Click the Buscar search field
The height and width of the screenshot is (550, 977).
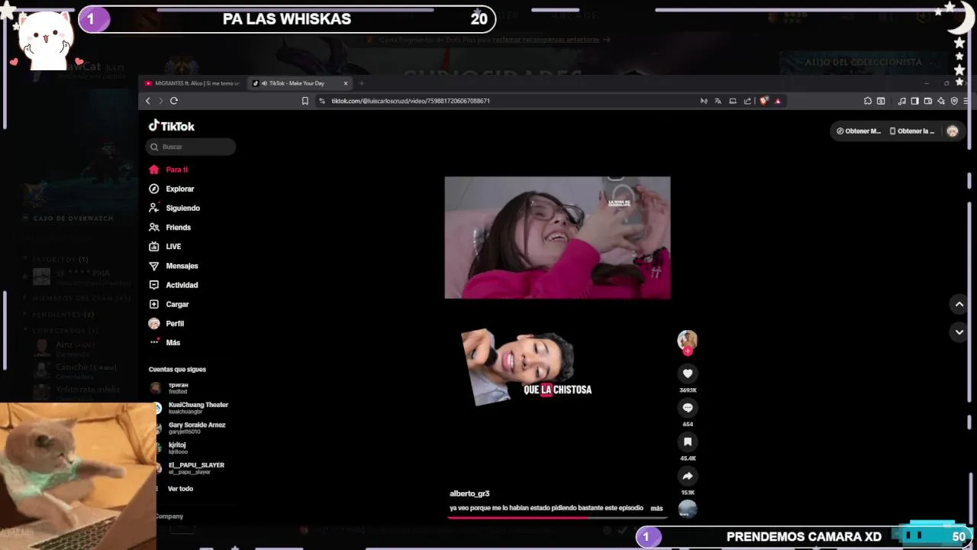click(191, 147)
